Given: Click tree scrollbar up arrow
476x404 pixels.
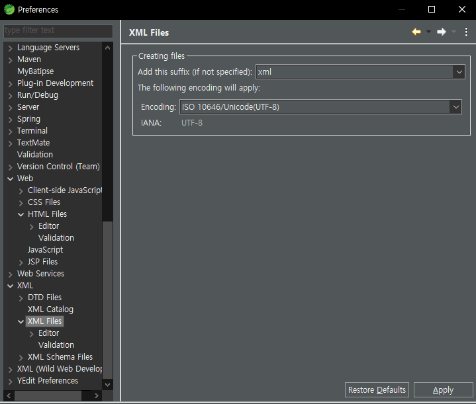Looking at the screenshot, I should (x=107, y=48).
